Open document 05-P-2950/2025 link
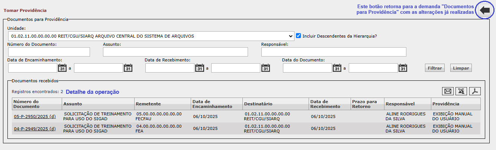Viewport: 496px width, 150px height. click(x=35, y=117)
